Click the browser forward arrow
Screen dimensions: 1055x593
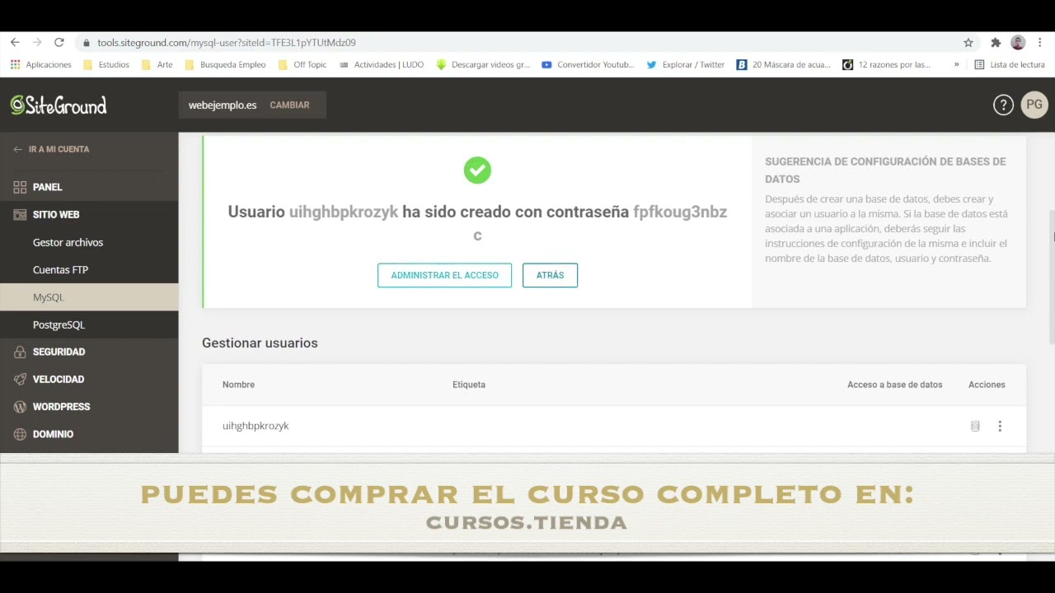(x=37, y=42)
